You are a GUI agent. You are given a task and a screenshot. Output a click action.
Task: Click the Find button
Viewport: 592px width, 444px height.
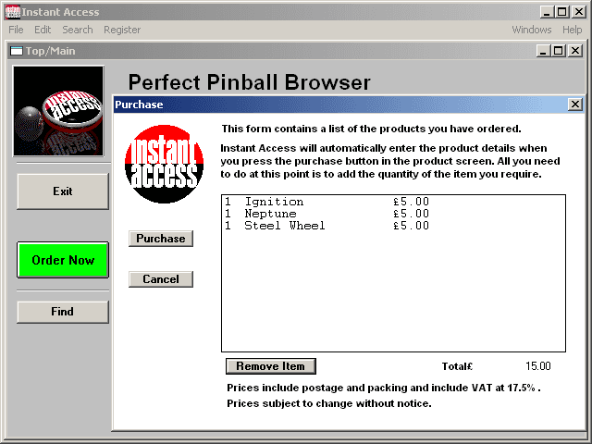coord(63,312)
